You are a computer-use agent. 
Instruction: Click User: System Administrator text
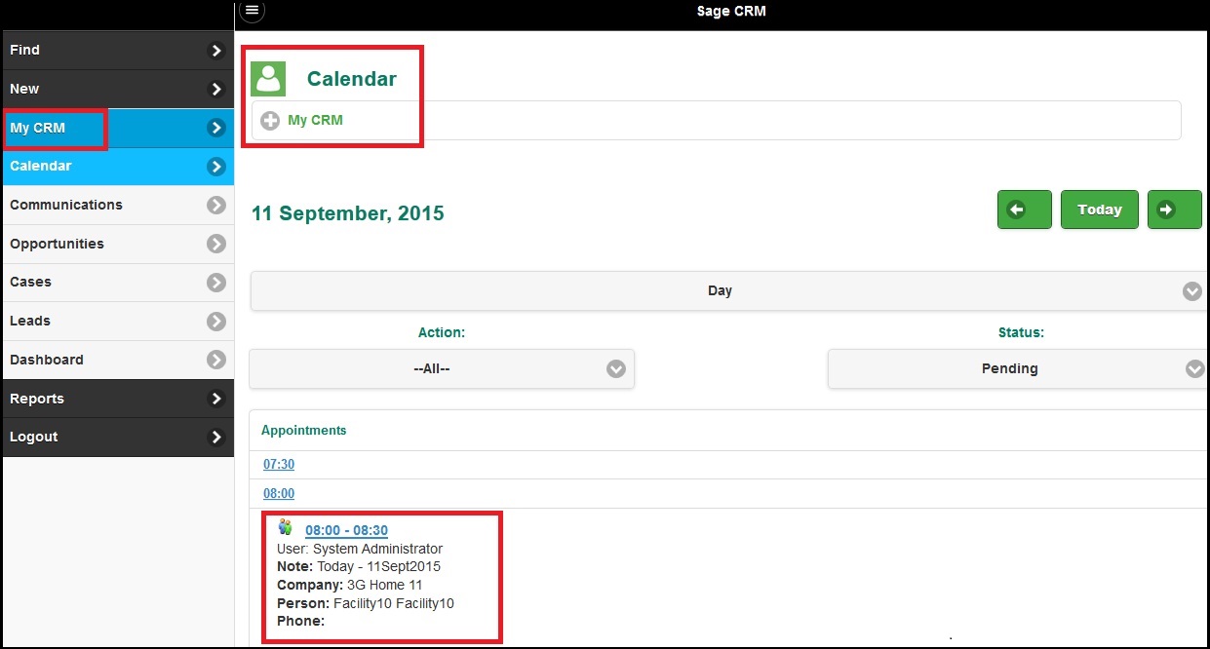tap(360, 549)
